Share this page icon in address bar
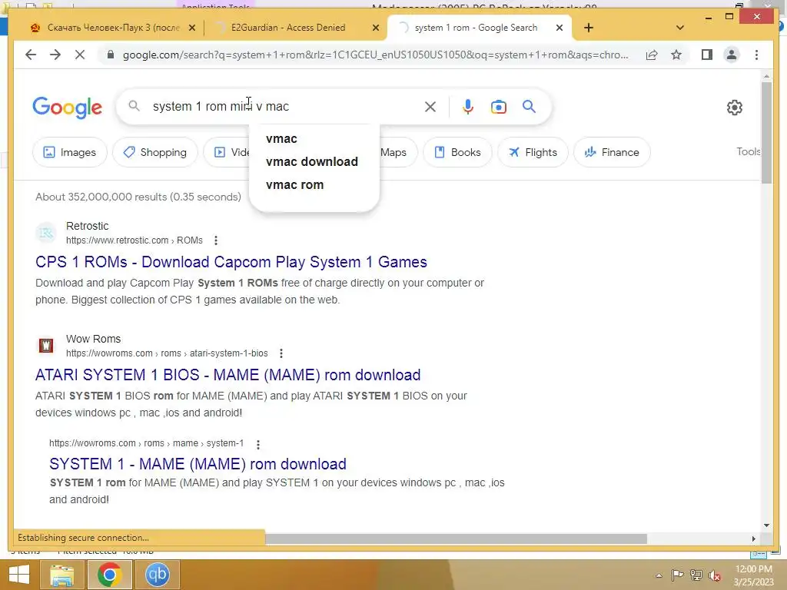 tap(652, 55)
